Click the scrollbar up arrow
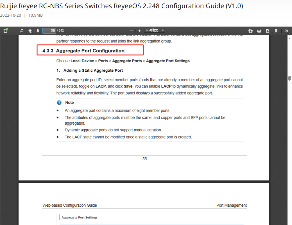The height and width of the screenshot is (225, 292). tap(289, 39)
